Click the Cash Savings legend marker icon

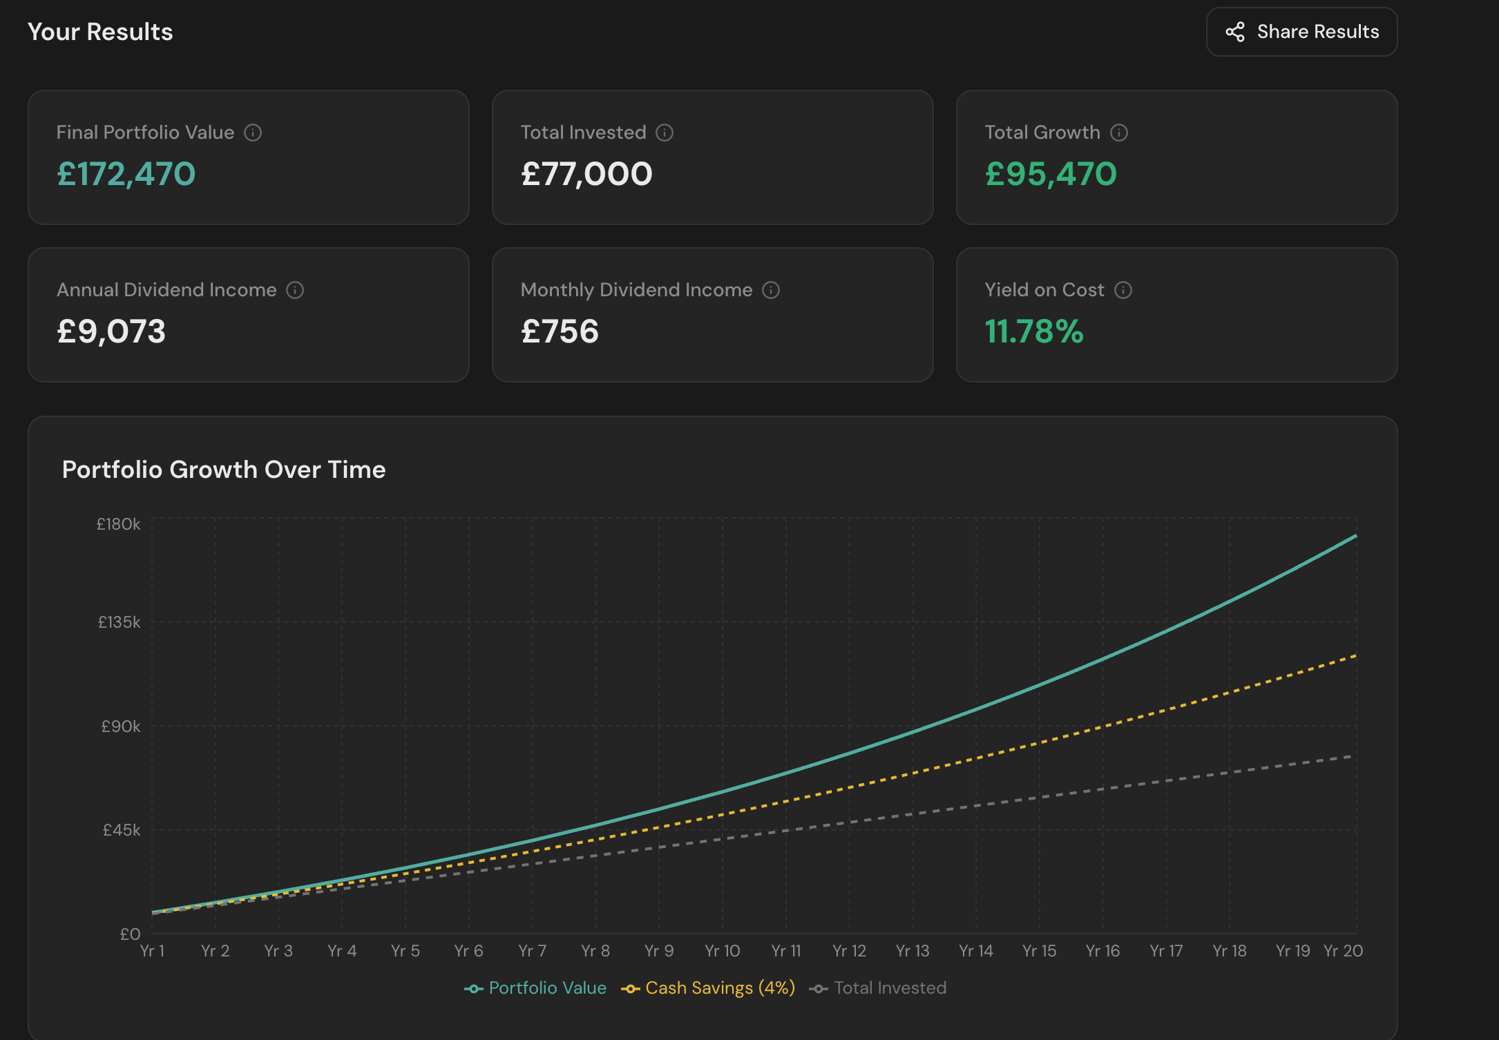tap(630, 989)
